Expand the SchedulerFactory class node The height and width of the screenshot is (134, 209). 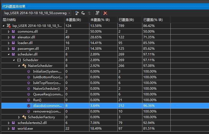click(19, 117)
